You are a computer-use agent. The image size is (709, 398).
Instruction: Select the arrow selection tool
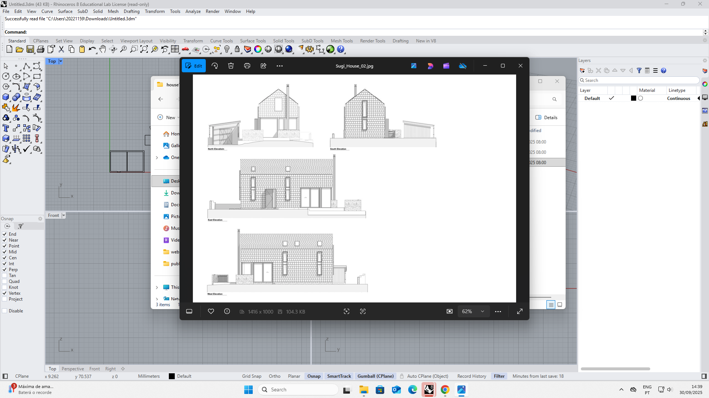(x=6, y=66)
